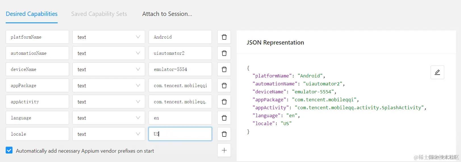Delete the appActivity capability row
This screenshot has height=162, width=461.
click(224, 102)
